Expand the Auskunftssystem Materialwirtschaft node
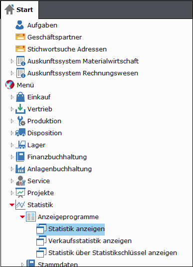Image resolution: width=193 pixels, height=267 pixels. click(x=12, y=61)
